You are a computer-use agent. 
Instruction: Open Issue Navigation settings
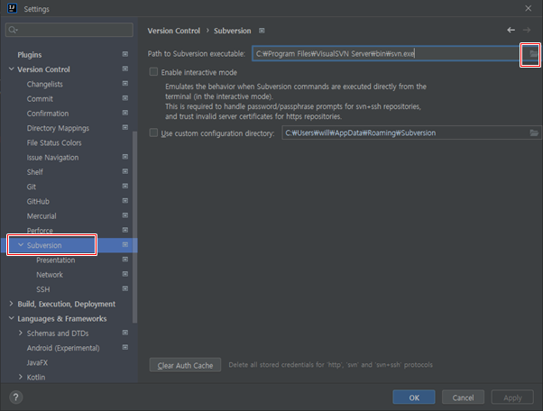[x=52, y=158]
